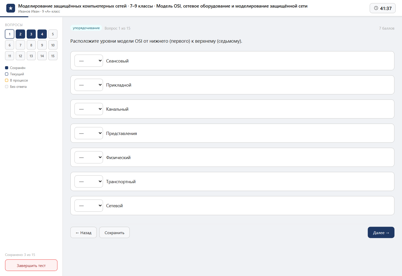The width and height of the screenshot is (402, 276).
Task: Open the order dropdown for Канальный
Action: click(89, 109)
